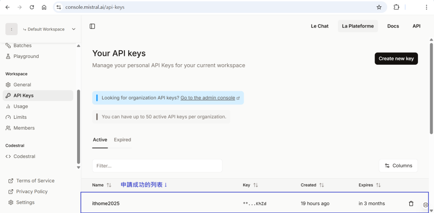The image size is (434, 213).
Task: Sort keys by Name column arrows
Action: point(109,185)
